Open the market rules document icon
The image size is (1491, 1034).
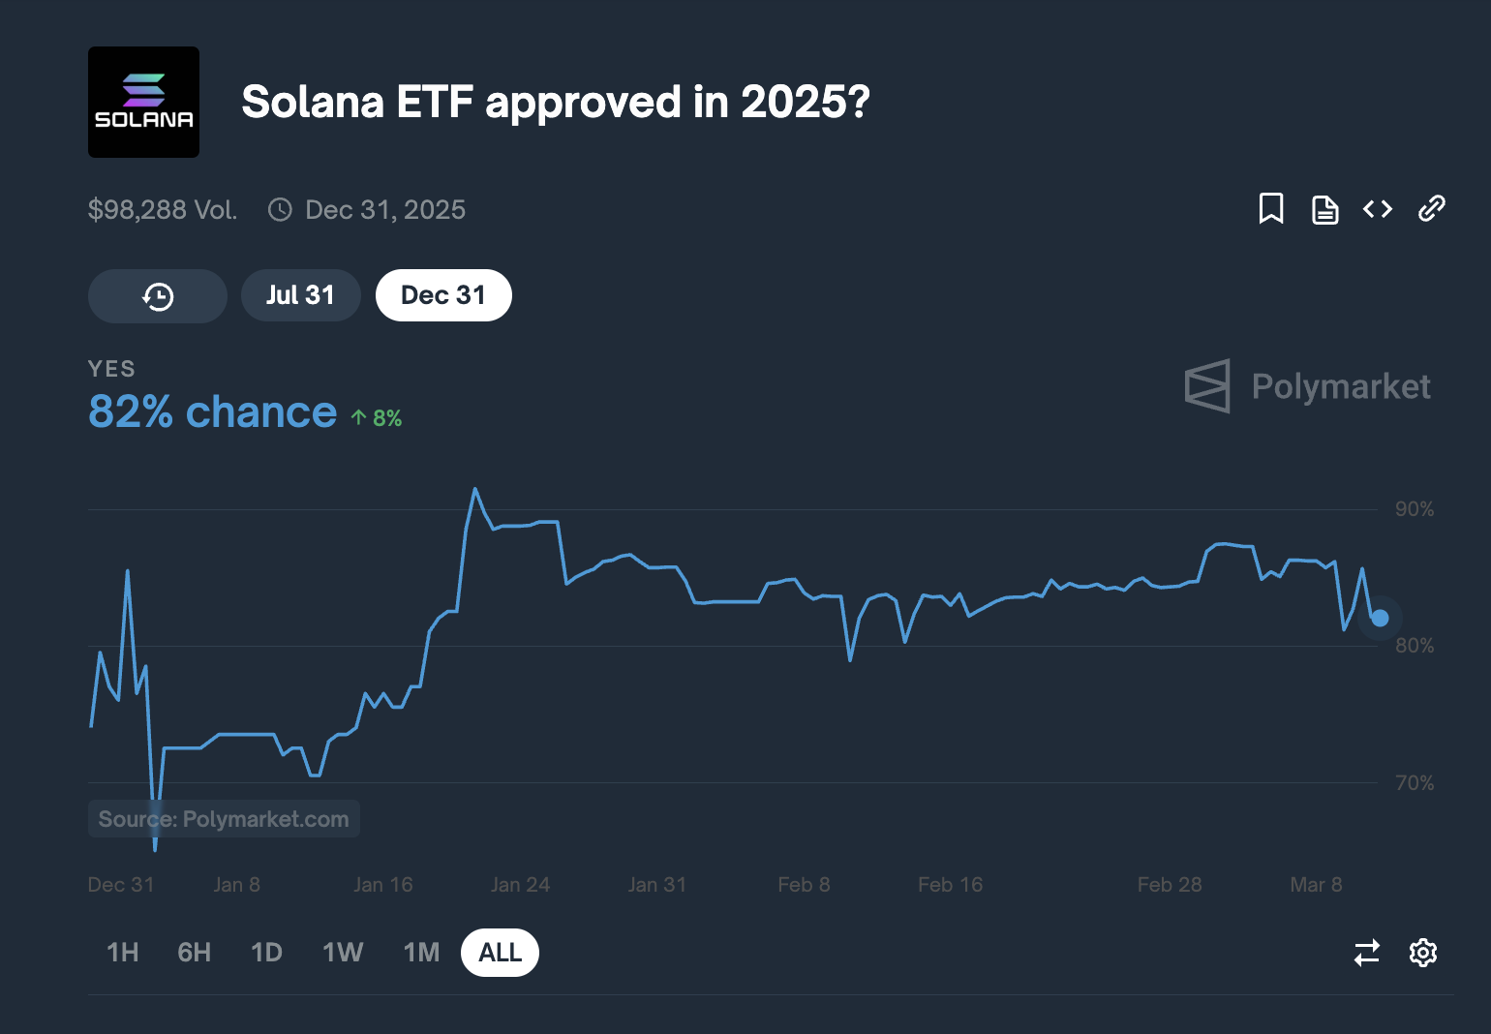point(1324,209)
